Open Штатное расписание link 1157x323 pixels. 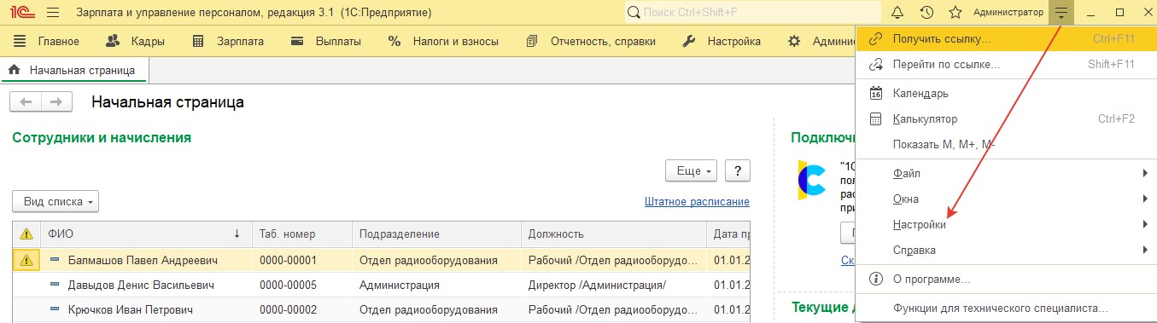pyautogui.click(x=697, y=202)
